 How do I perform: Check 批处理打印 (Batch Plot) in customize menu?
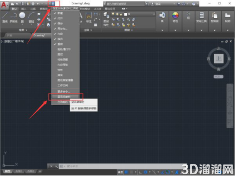tap(65, 49)
